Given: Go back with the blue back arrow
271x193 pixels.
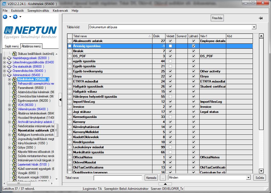Looking at the screenshot, I should click(5, 17).
